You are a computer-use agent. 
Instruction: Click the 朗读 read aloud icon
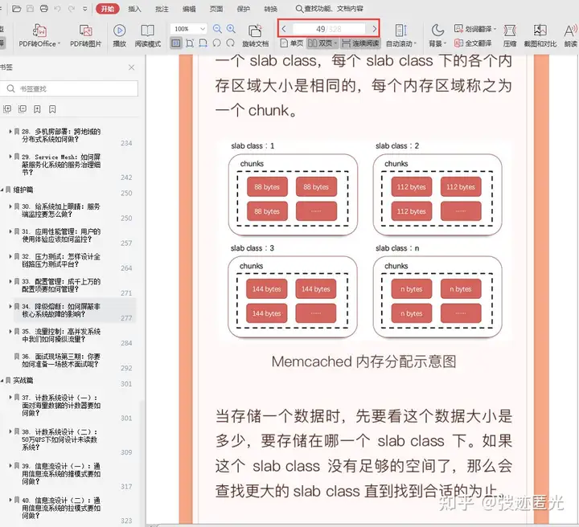[x=570, y=36]
